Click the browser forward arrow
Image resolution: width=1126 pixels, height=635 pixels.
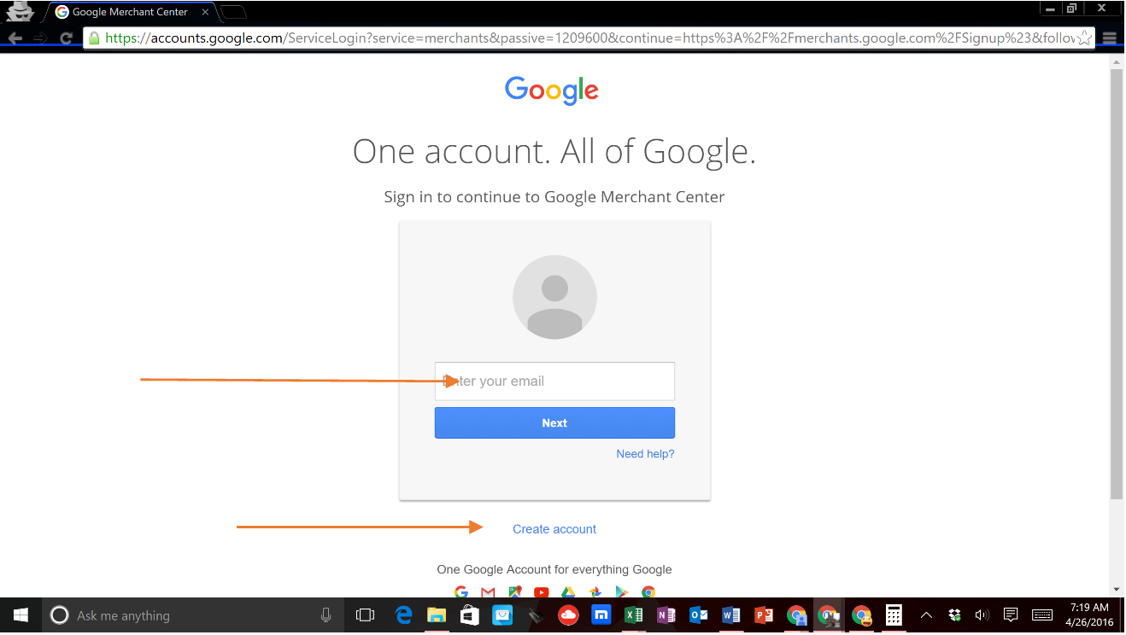(x=40, y=38)
